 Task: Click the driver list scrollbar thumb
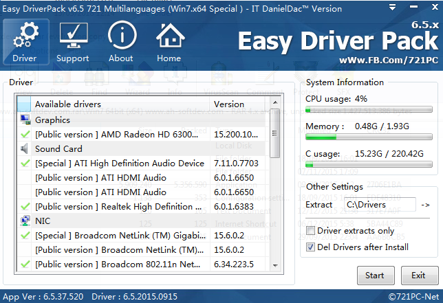pyautogui.click(x=274, y=133)
